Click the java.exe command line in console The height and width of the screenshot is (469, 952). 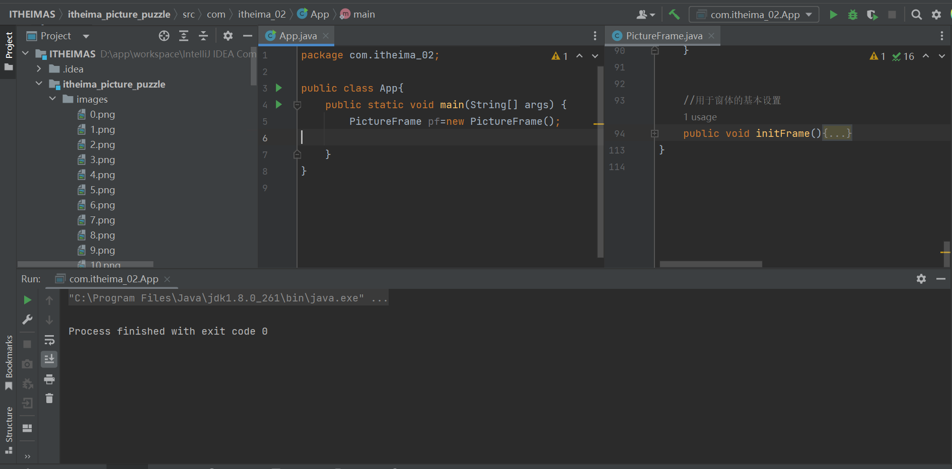[228, 298]
